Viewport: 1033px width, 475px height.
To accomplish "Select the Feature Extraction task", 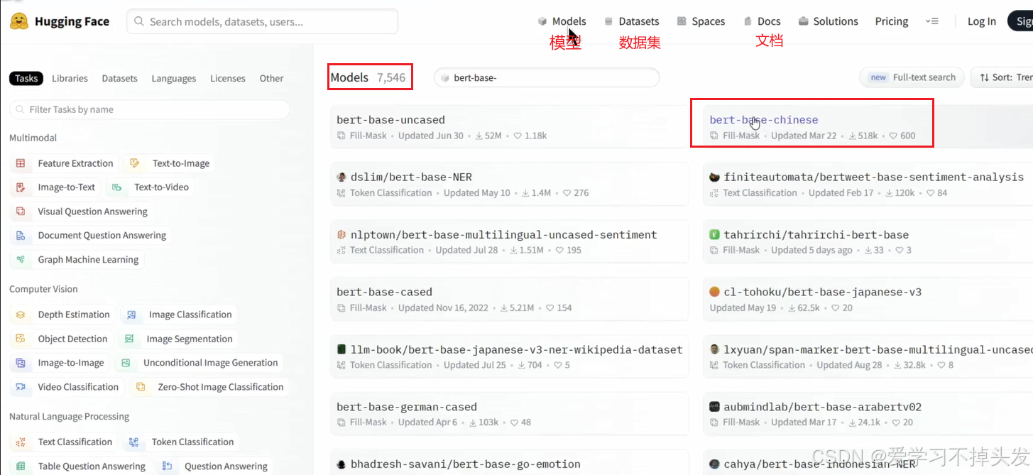I will click(x=65, y=163).
